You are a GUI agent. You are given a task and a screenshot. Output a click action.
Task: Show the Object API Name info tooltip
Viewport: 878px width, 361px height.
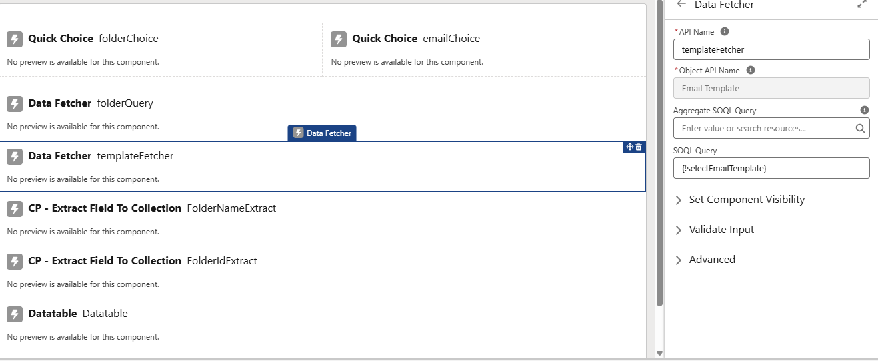pyautogui.click(x=751, y=70)
